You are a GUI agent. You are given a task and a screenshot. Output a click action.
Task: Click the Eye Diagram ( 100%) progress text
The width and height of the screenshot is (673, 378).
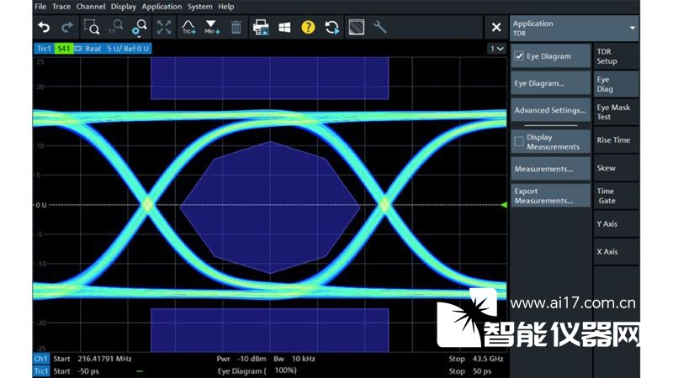[257, 371]
